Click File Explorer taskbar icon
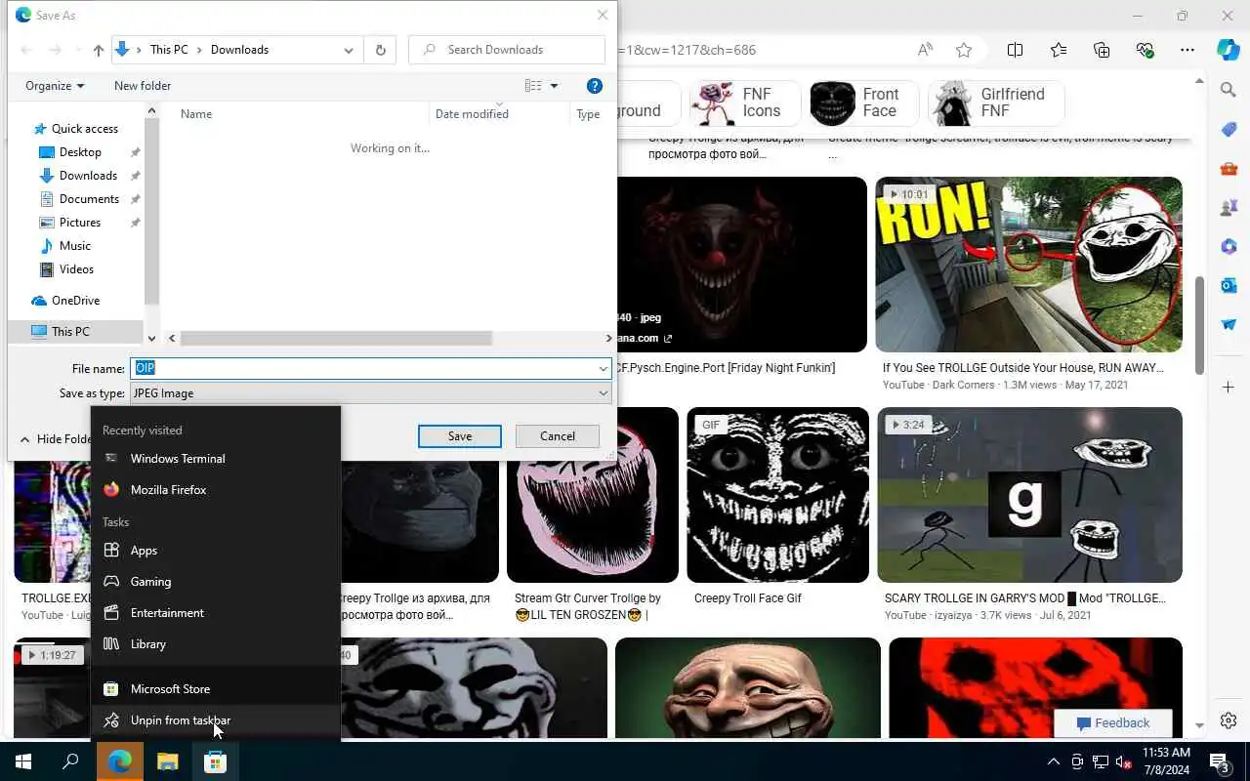Screen dimensions: 1250x781 coord(168,761)
